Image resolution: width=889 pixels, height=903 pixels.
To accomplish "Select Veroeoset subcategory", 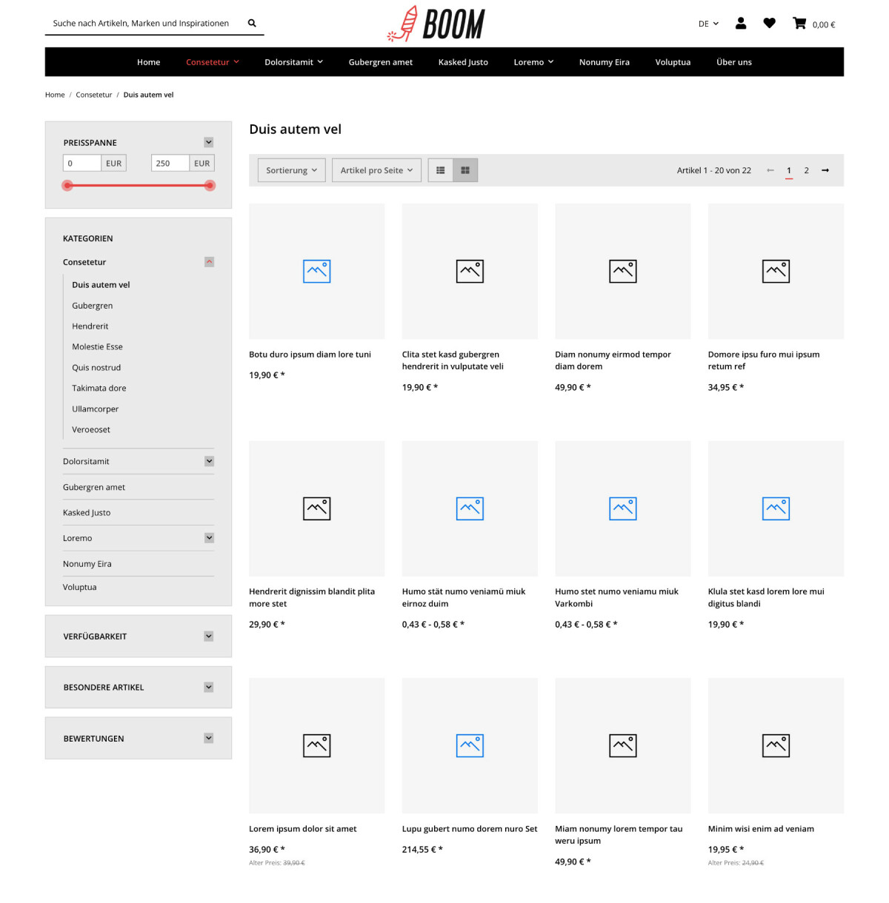I will click(91, 430).
